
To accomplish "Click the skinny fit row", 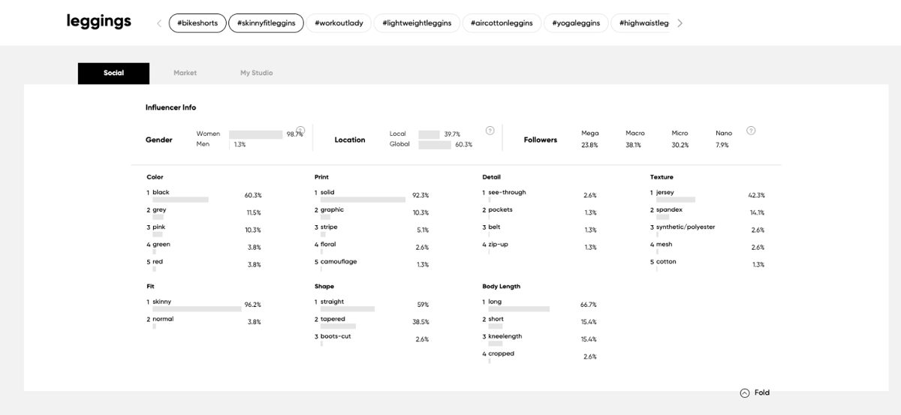I will pyautogui.click(x=204, y=305).
